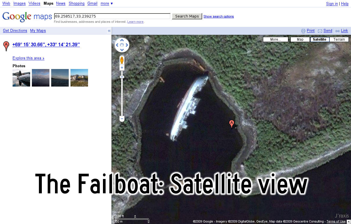Switch to Map view
The image size is (351, 224).
click(x=300, y=39)
